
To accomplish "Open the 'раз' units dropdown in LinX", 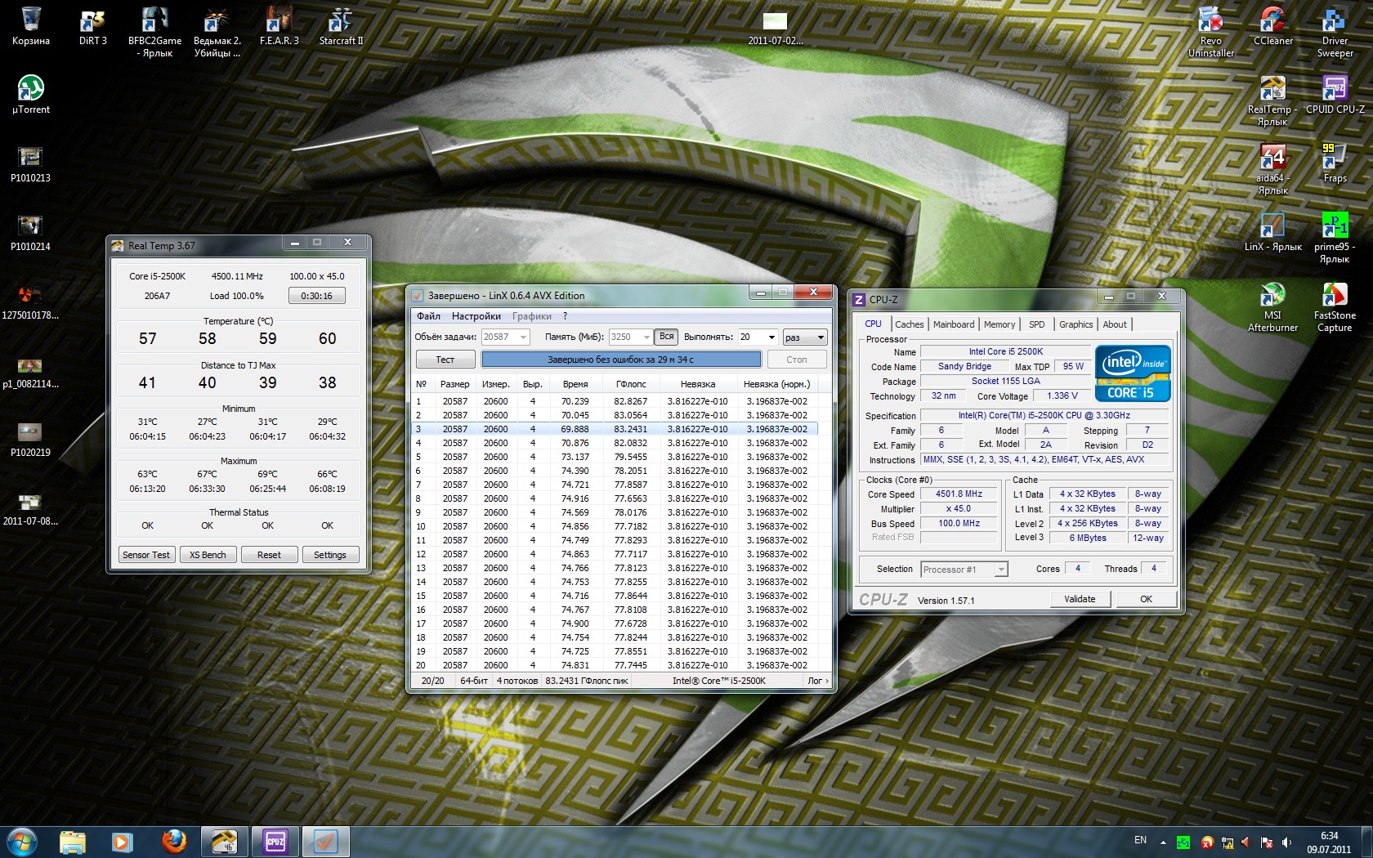I will point(805,337).
